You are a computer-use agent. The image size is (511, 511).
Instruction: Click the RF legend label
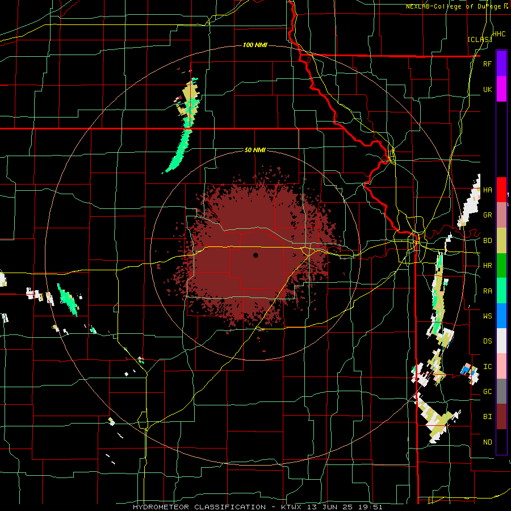[x=487, y=64]
